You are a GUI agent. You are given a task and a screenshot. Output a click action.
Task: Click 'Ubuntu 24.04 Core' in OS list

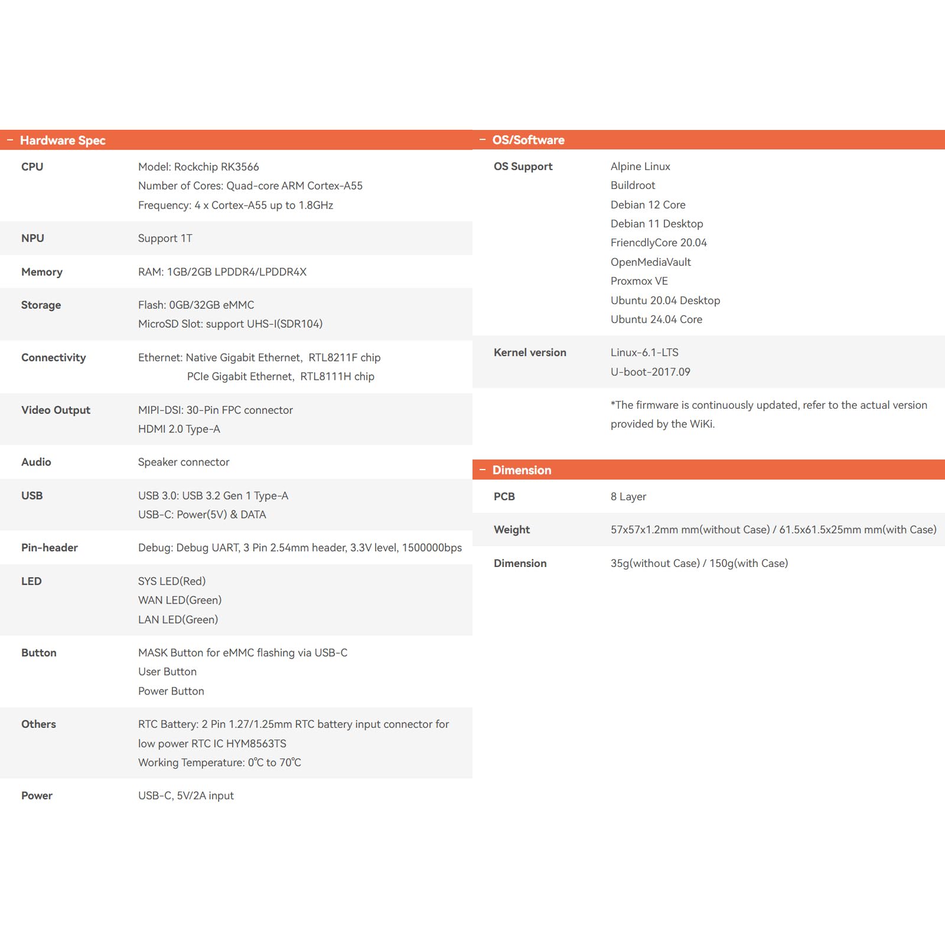657,320
